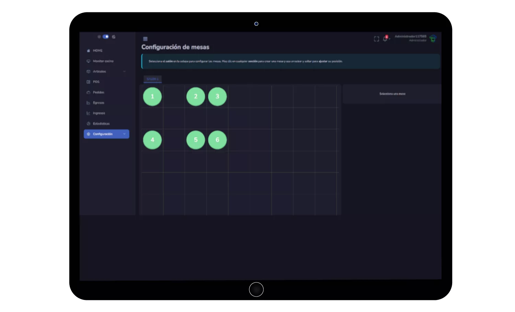Click the Estadísticas chart icon
This screenshot has height=312, width=515.
coord(88,124)
